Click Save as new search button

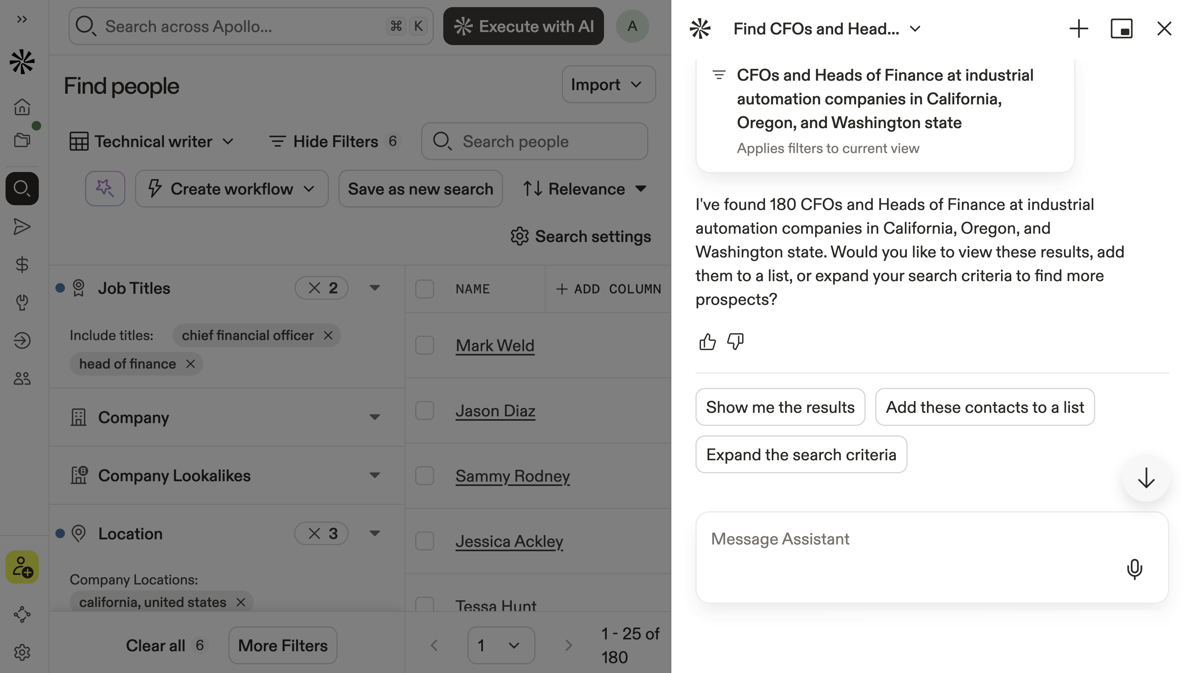click(420, 189)
